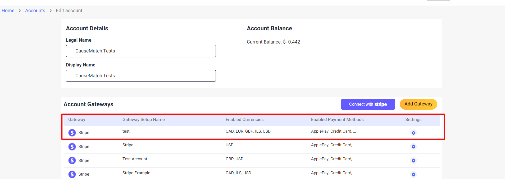This screenshot has height=179, width=505.
Task: Click payment methods in 'test' row
Action: pyautogui.click(x=333, y=131)
